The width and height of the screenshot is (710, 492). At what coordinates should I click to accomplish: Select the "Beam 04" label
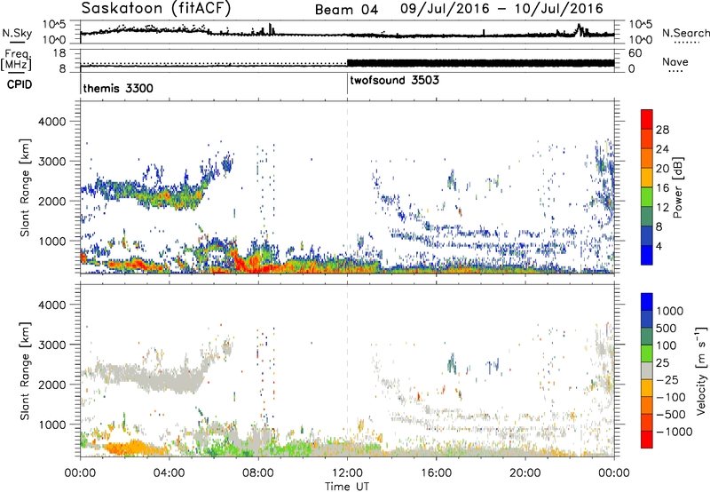(x=346, y=10)
